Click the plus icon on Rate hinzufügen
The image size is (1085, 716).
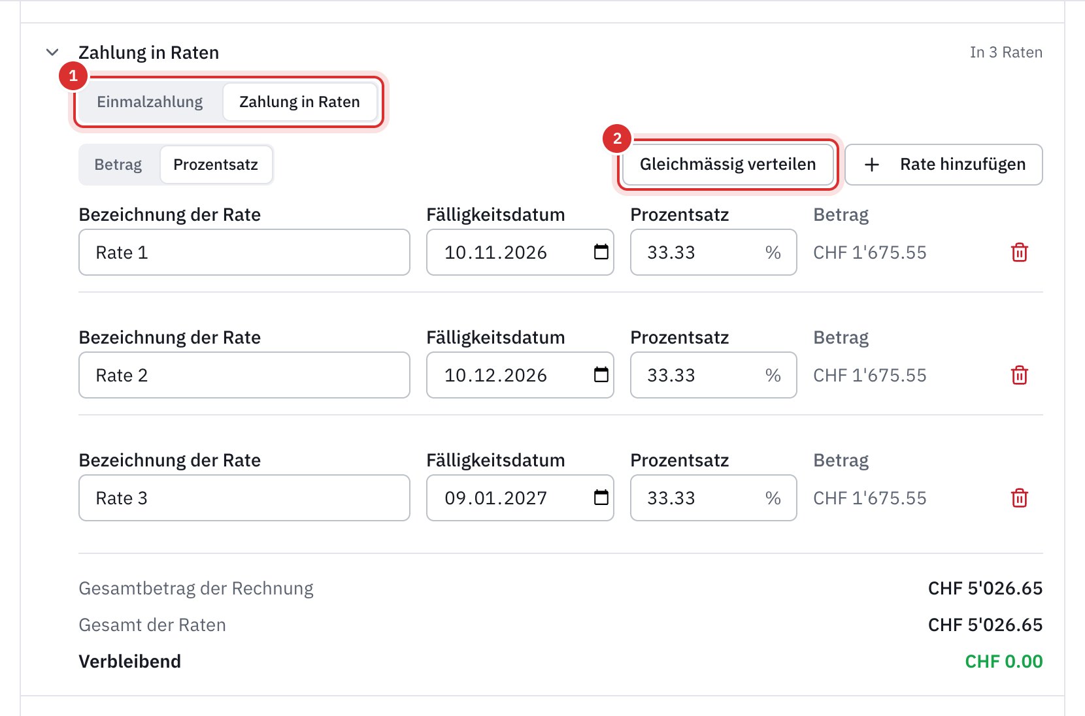[871, 165]
